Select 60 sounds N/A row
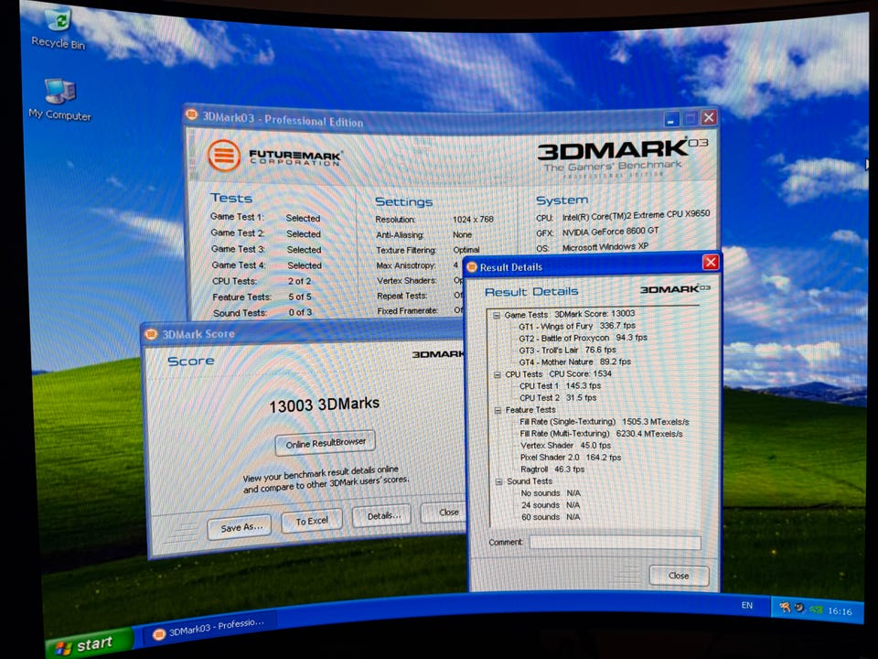This screenshot has height=659, width=878. tap(551, 516)
